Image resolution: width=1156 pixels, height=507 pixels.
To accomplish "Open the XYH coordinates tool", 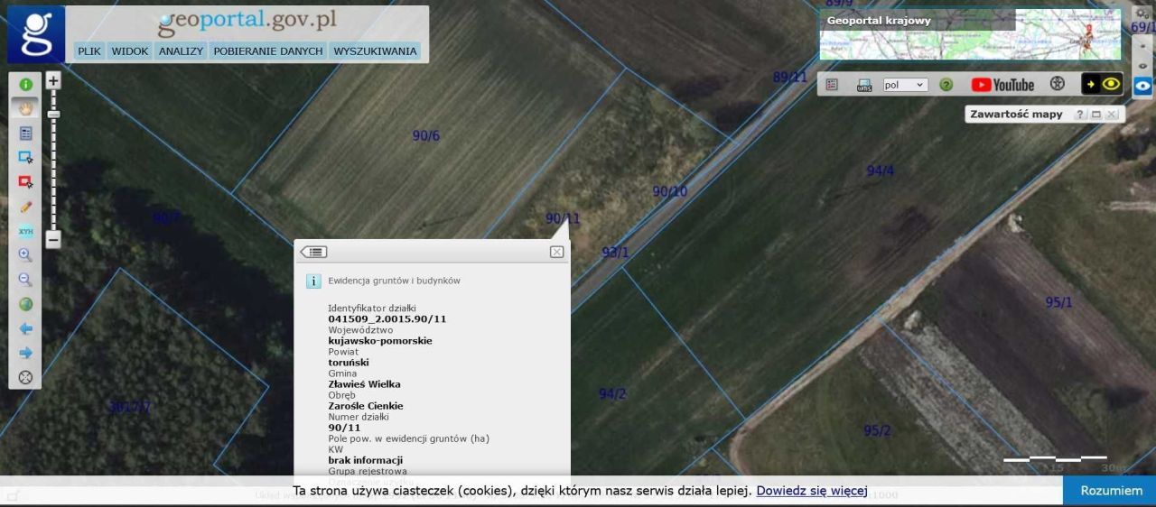I will [25, 231].
